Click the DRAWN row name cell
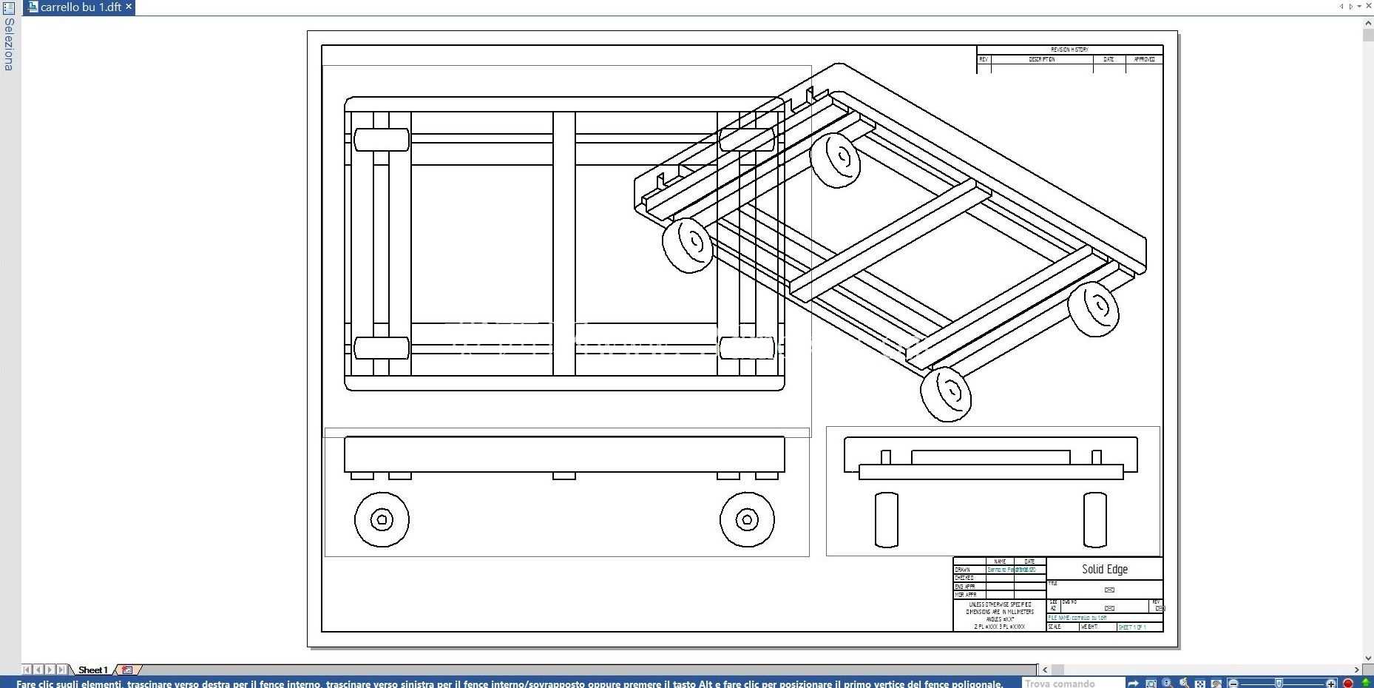The width and height of the screenshot is (1374, 688). pos(1000,570)
